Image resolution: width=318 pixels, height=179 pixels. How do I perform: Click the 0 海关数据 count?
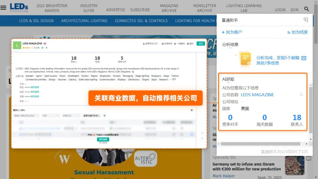[x=264, y=120]
